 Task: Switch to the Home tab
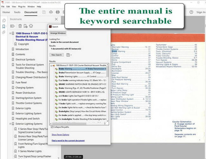point(6,12)
